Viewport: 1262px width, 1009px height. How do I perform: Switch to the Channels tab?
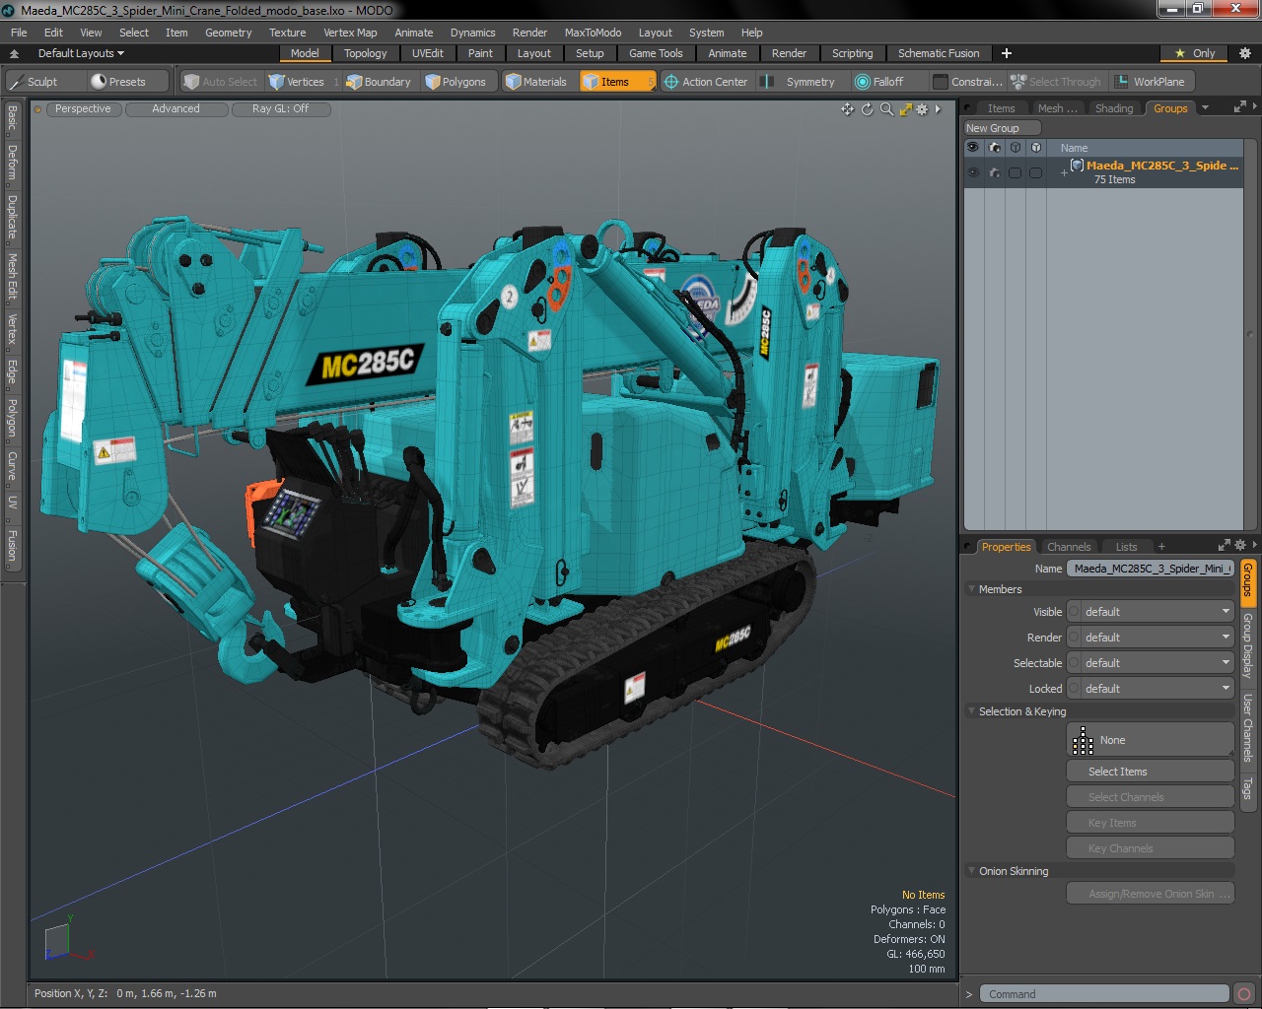1069,547
